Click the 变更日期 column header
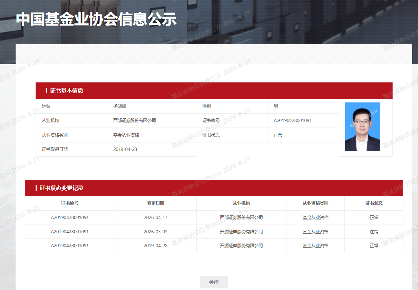Screen dimensions: 418x290 (x=156, y=203)
